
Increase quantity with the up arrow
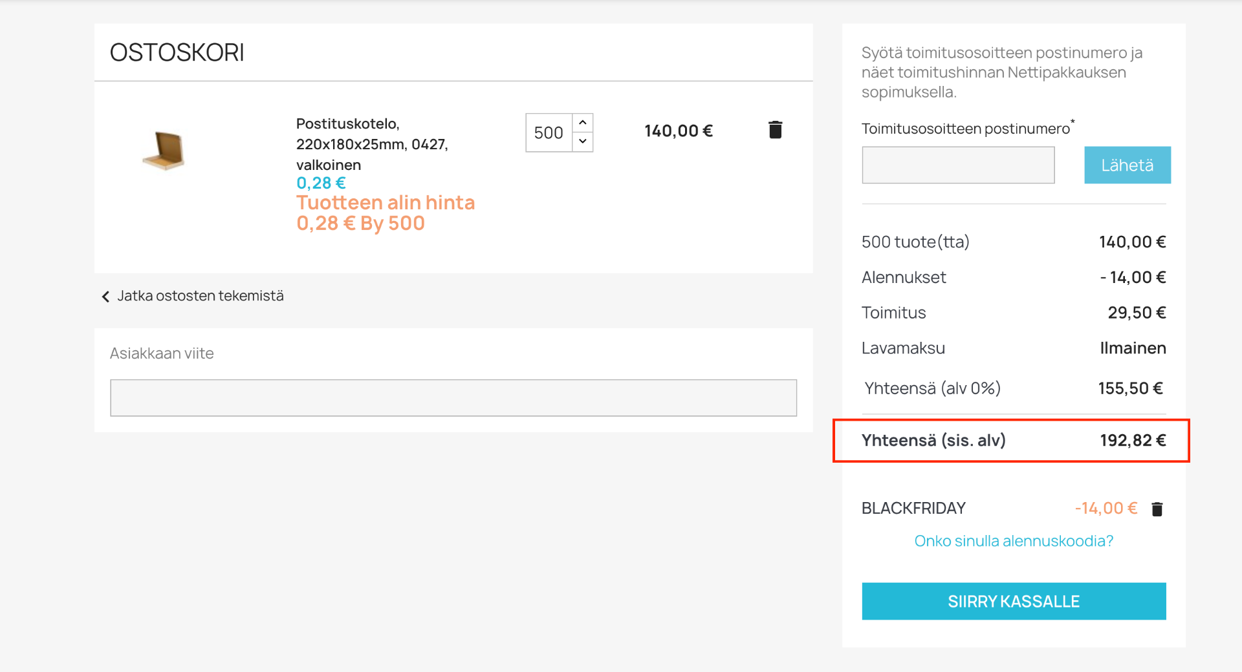coord(583,123)
